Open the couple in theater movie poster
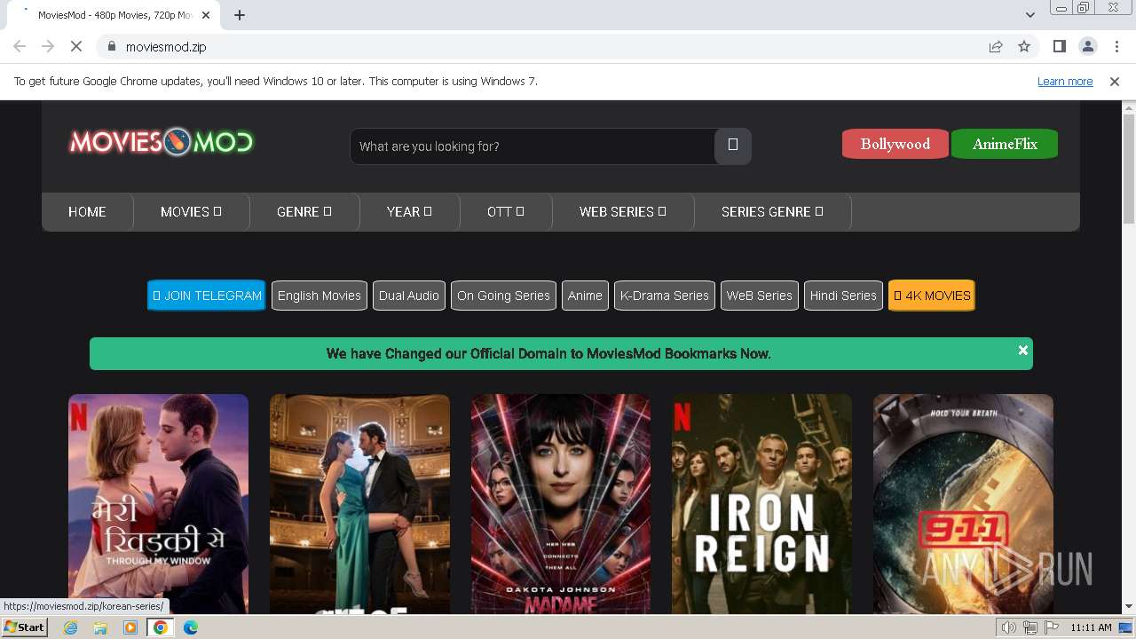This screenshot has width=1136, height=639. coord(359,504)
